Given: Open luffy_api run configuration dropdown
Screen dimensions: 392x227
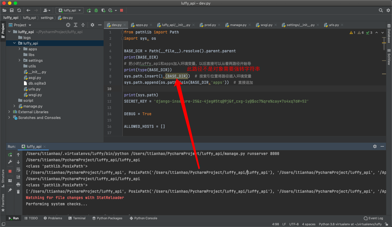Looking at the screenshot, I should pos(70,10).
